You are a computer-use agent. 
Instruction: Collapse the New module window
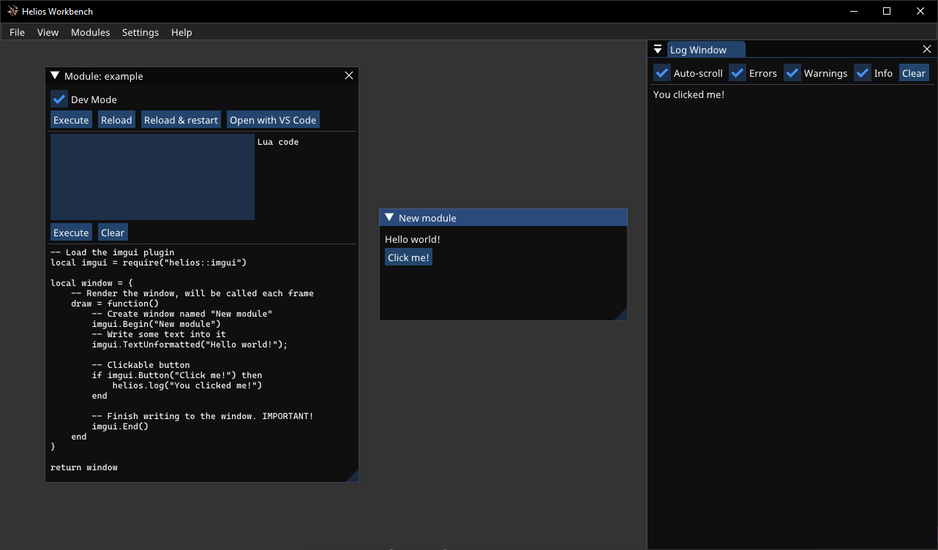coord(389,218)
